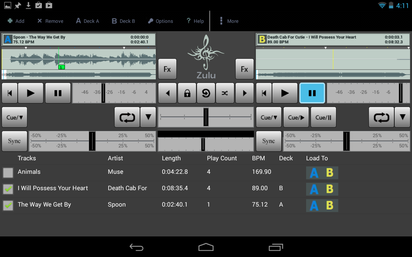412x257 pixels.
Task: Sync Deck B tempo
Action: [x=269, y=141]
